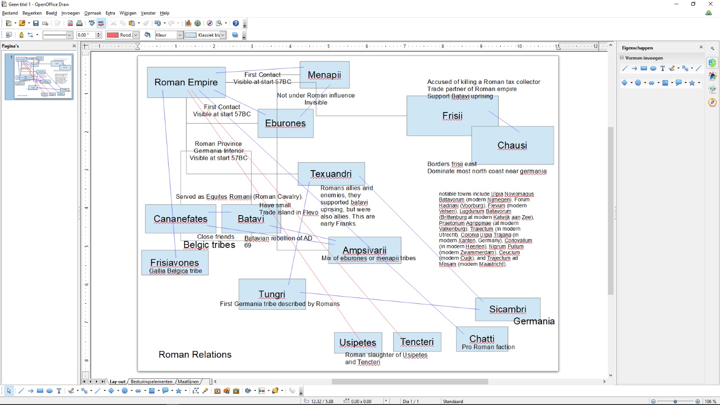
Task: Open the Invoegen menu
Action: [x=70, y=13]
